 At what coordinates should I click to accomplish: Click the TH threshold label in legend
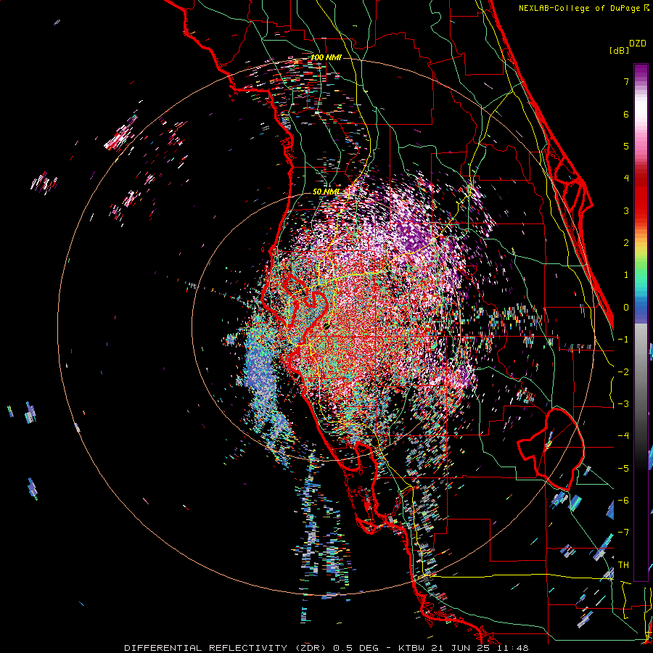[x=623, y=564]
